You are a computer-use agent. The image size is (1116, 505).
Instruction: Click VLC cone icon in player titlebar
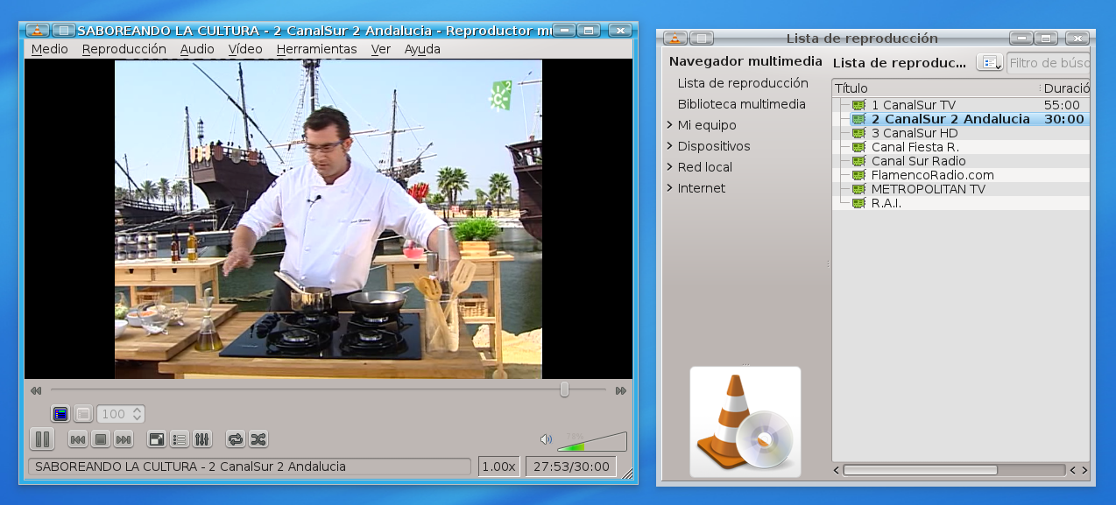(x=39, y=30)
